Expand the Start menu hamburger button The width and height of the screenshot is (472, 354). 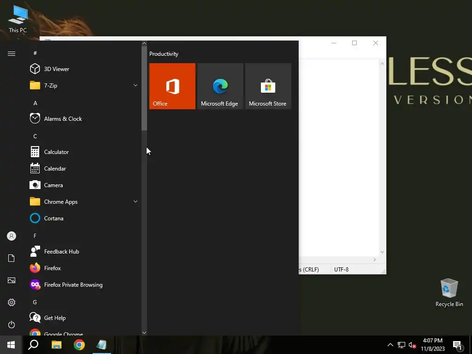pos(12,53)
